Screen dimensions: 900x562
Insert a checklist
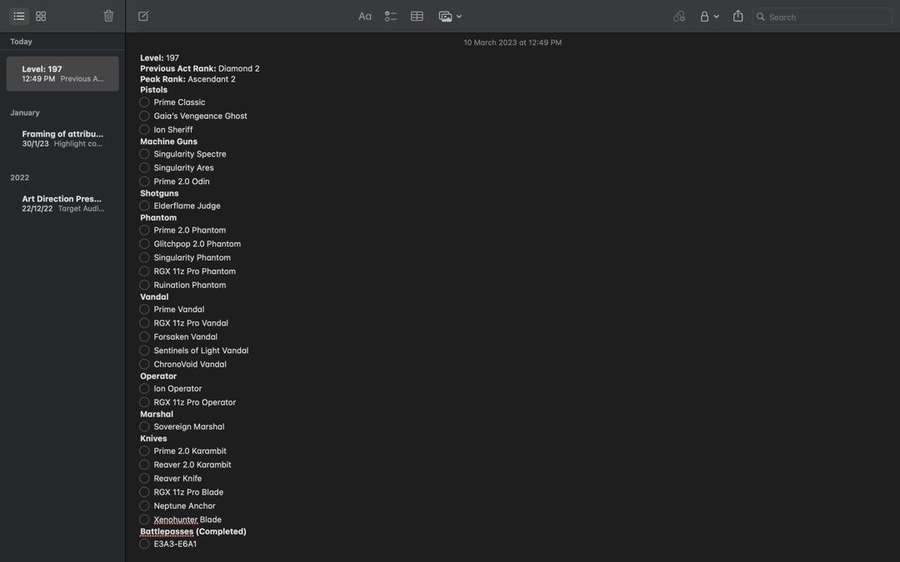pos(391,16)
